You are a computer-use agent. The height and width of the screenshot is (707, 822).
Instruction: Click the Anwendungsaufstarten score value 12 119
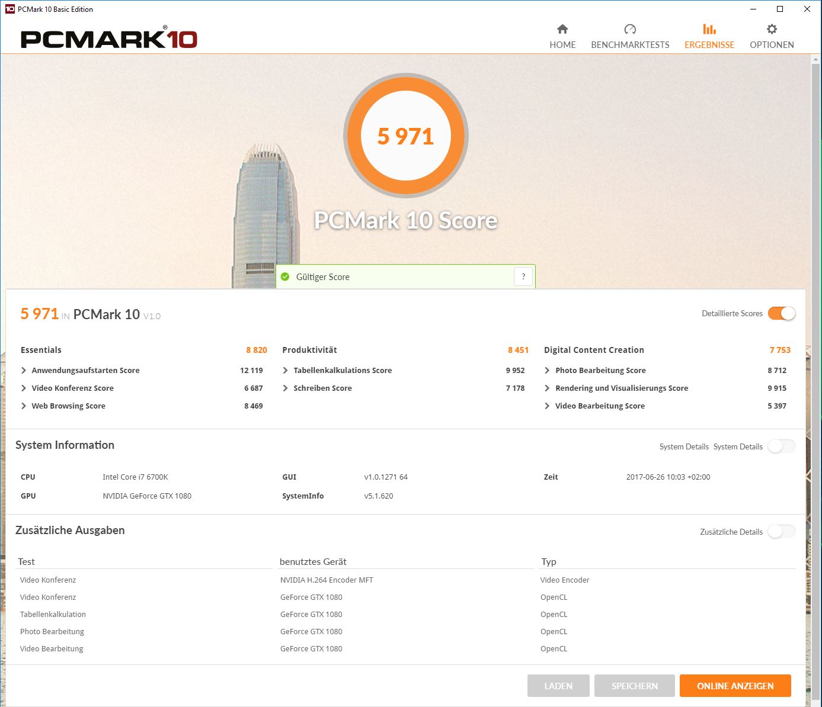[251, 370]
